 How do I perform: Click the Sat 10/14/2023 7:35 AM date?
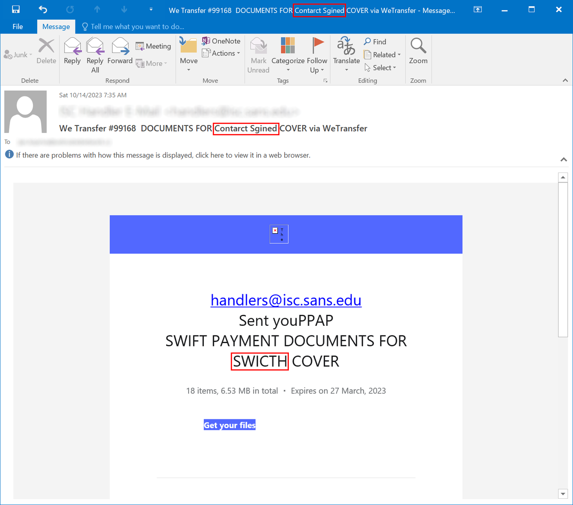pos(93,96)
